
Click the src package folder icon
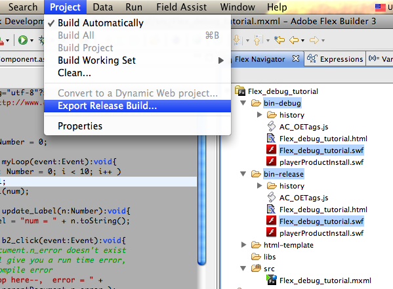tap(256, 268)
